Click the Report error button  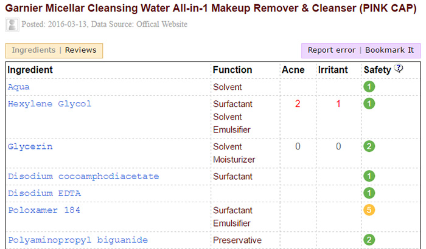[331, 50]
